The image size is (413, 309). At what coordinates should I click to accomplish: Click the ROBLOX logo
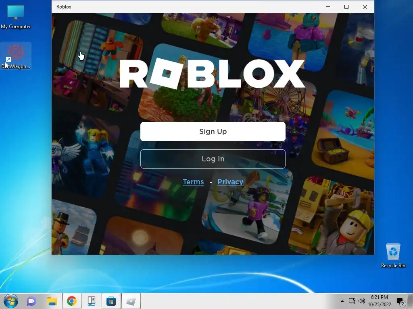(213, 74)
